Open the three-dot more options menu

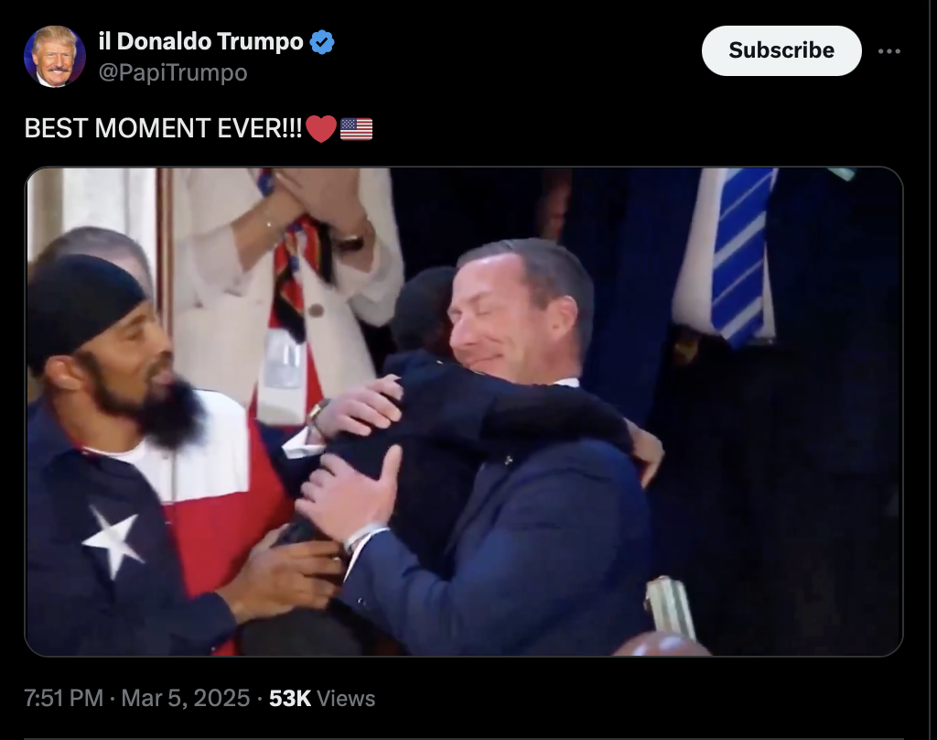pyautogui.click(x=889, y=51)
